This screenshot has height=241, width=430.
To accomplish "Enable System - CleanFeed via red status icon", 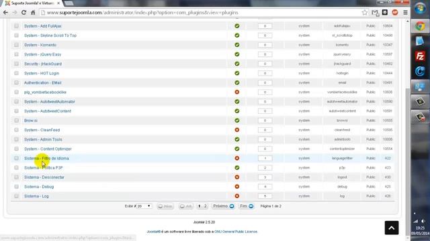I will point(237,130).
